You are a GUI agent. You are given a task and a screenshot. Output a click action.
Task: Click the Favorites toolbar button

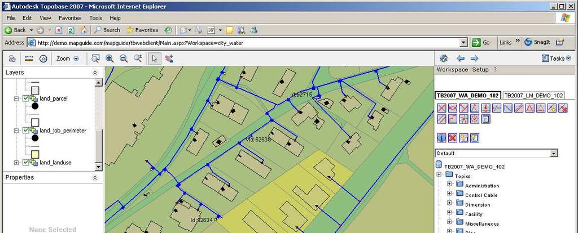(x=142, y=30)
